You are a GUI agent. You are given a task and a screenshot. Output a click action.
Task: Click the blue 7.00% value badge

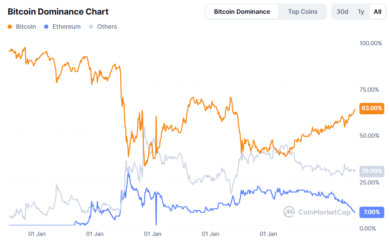point(371,212)
